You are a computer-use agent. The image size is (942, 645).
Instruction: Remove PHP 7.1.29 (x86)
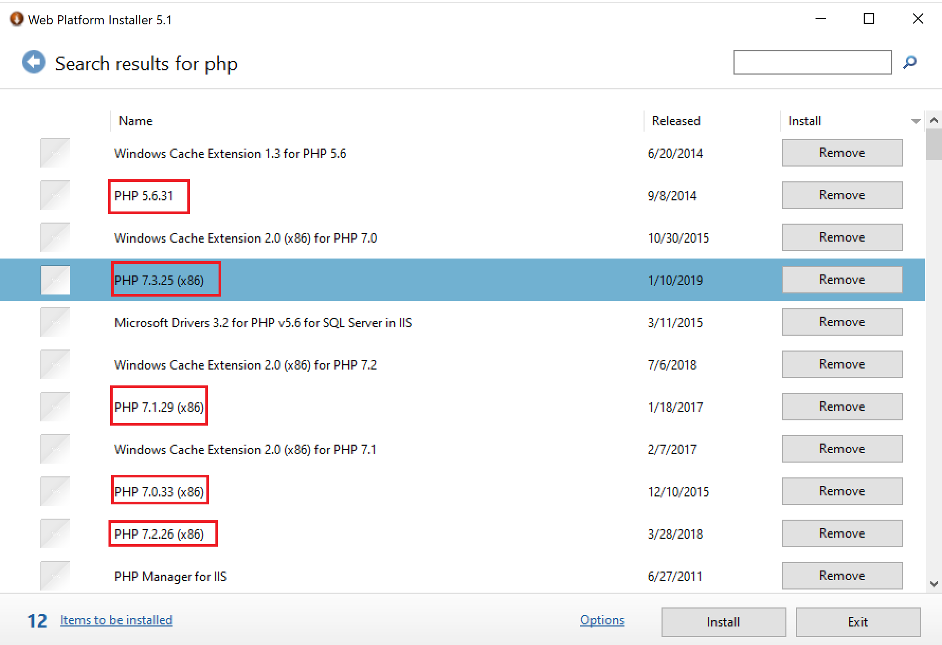tap(842, 407)
